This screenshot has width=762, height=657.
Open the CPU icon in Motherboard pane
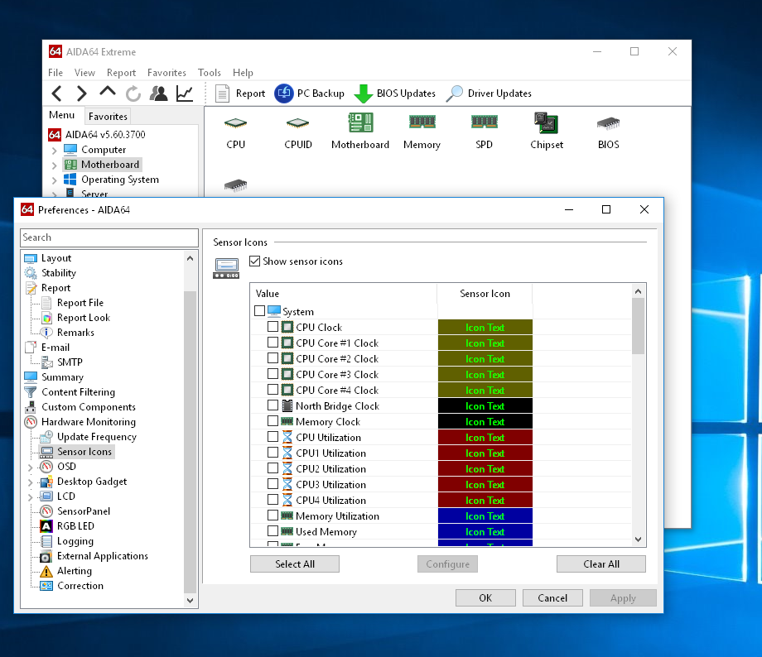236,132
